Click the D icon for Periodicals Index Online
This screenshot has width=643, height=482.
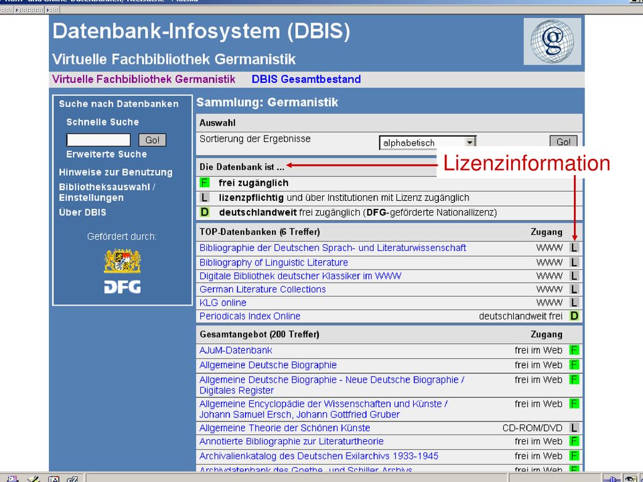[574, 316]
